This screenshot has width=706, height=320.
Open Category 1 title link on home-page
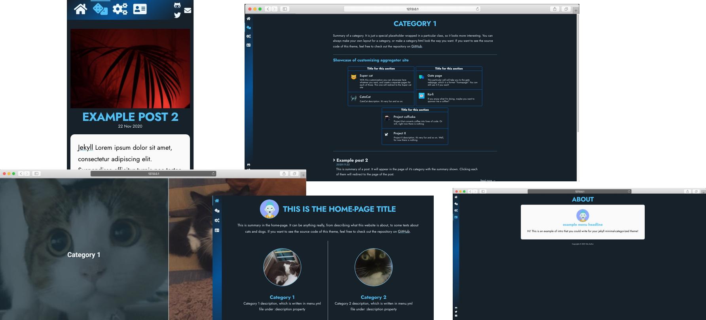(282, 297)
